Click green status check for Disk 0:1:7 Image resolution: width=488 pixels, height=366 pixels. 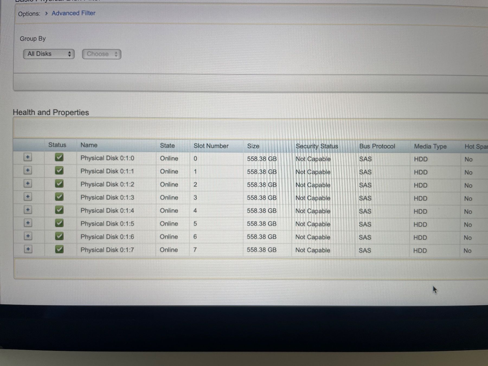59,249
